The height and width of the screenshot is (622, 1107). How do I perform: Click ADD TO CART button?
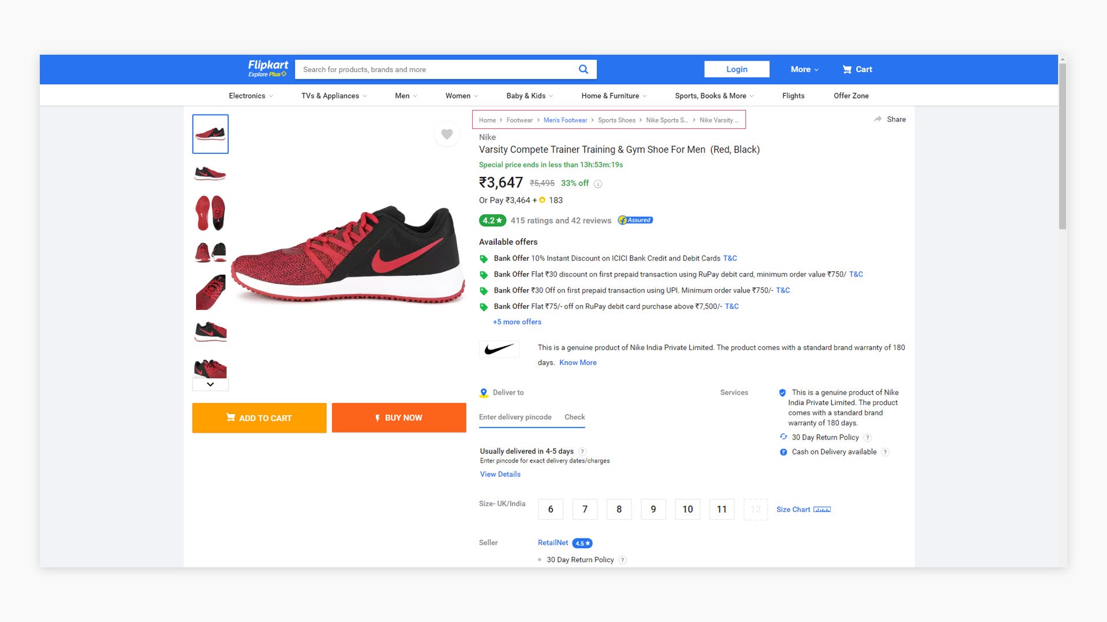(259, 418)
